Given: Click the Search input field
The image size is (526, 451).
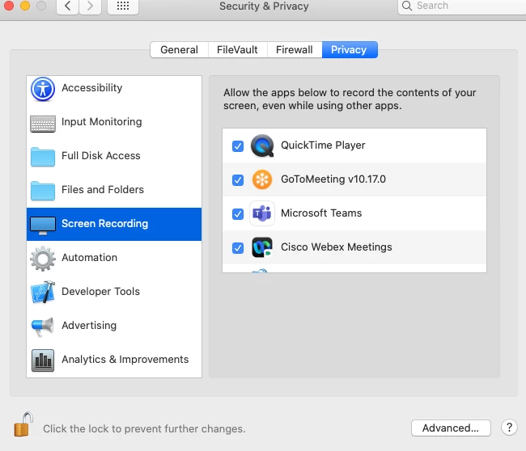Looking at the screenshot, I should click(463, 6).
